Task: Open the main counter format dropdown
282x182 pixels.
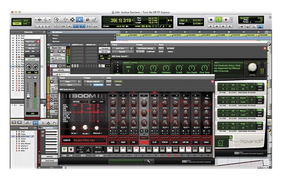Action: click(133, 20)
